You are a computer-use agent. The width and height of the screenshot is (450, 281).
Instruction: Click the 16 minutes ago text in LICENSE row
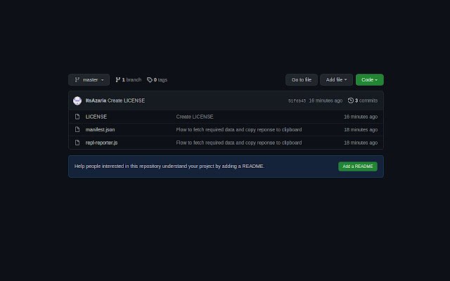click(361, 117)
